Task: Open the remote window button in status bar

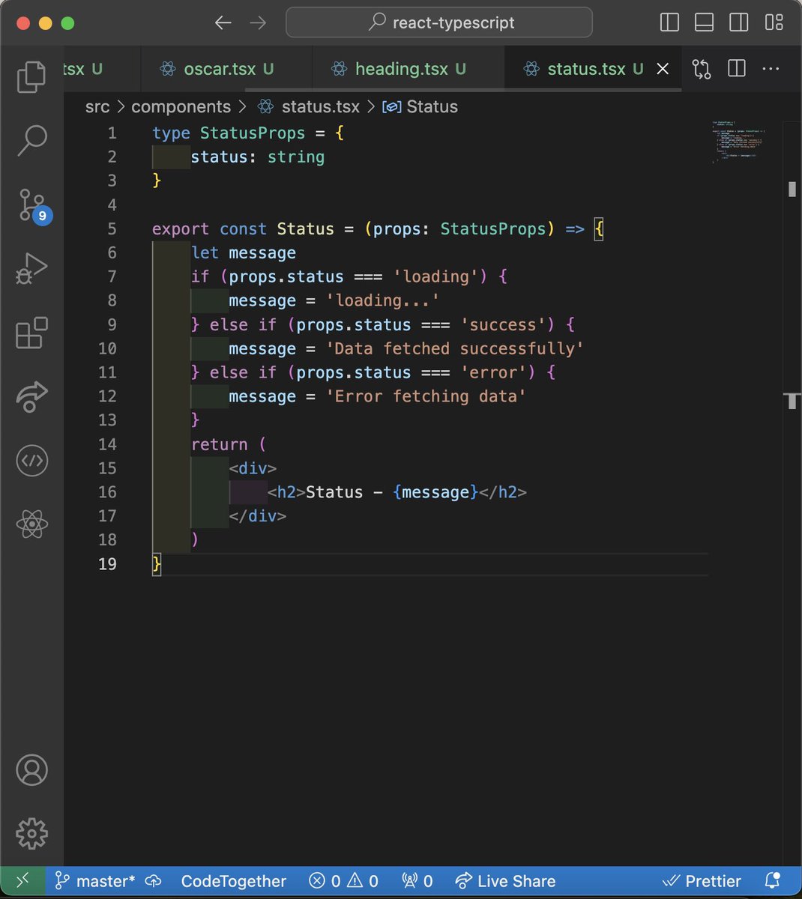Action: point(22,881)
